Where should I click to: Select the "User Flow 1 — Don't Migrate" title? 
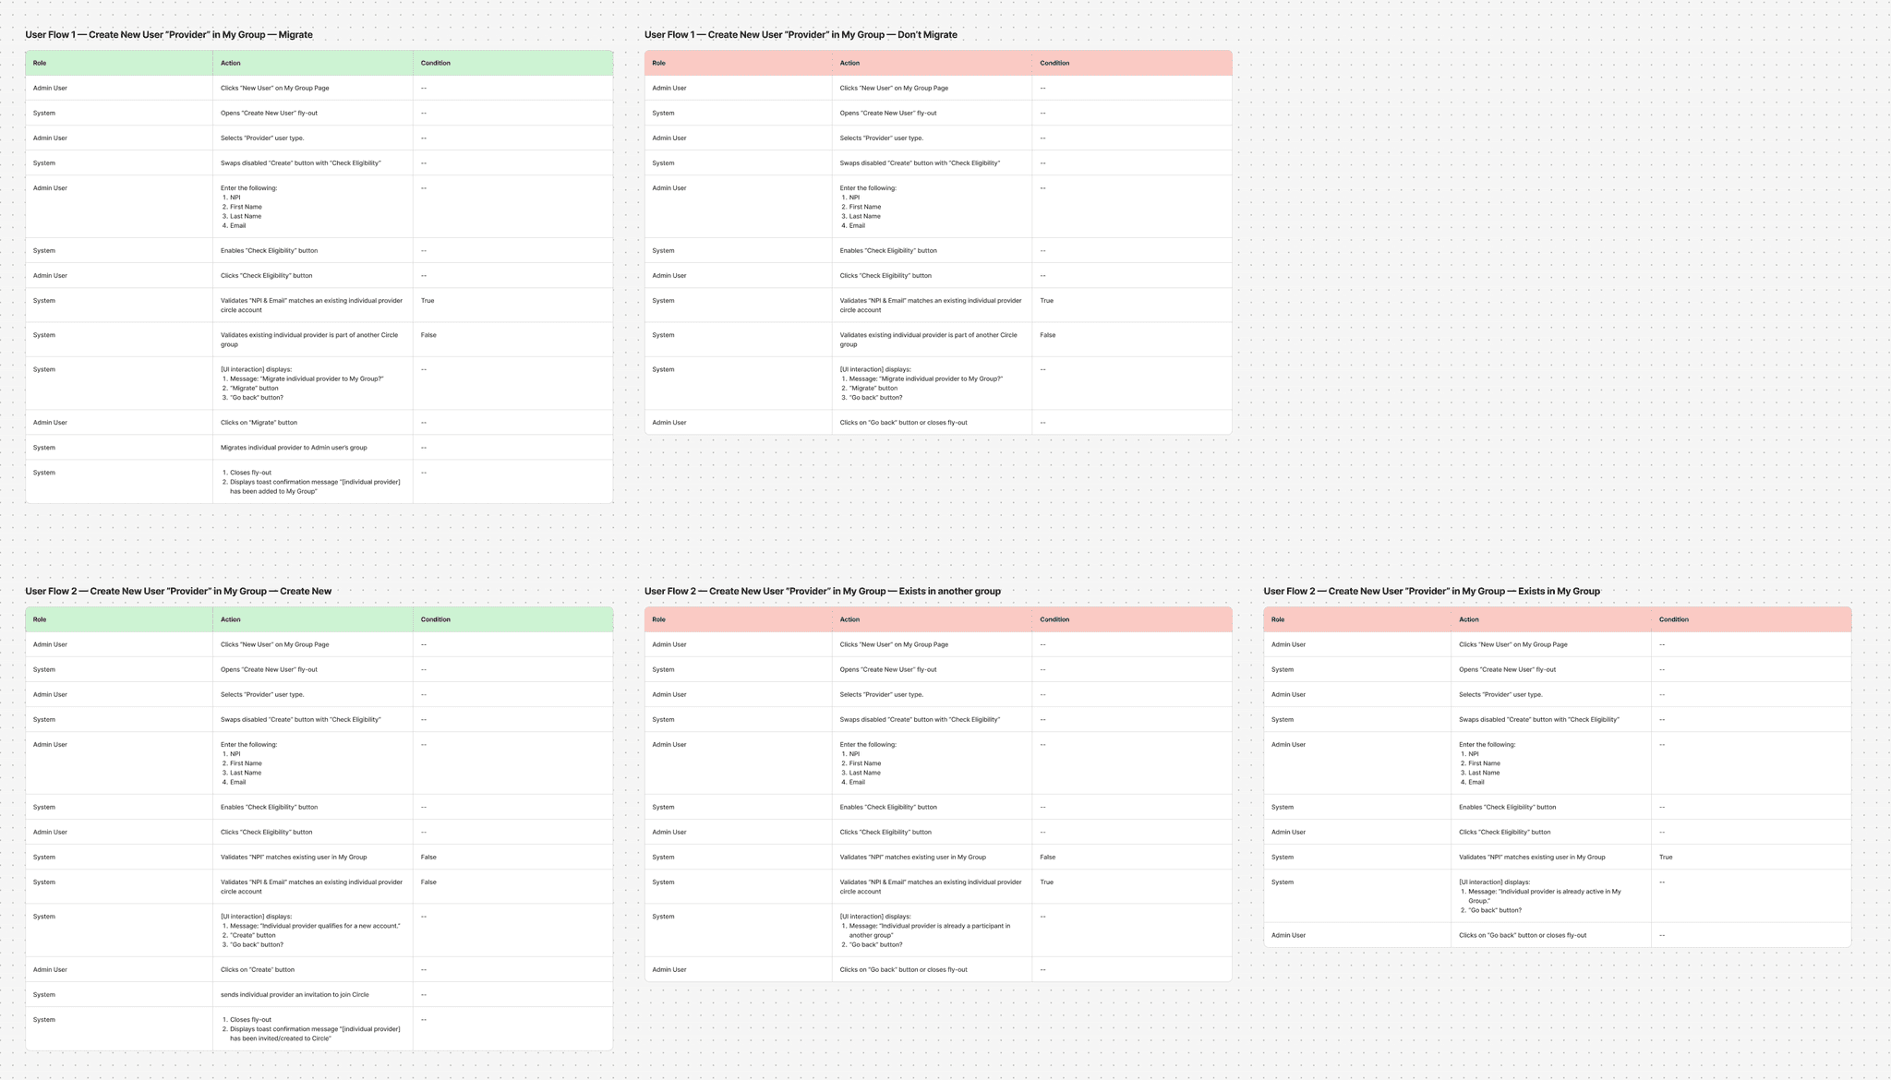tap(801, 35)
